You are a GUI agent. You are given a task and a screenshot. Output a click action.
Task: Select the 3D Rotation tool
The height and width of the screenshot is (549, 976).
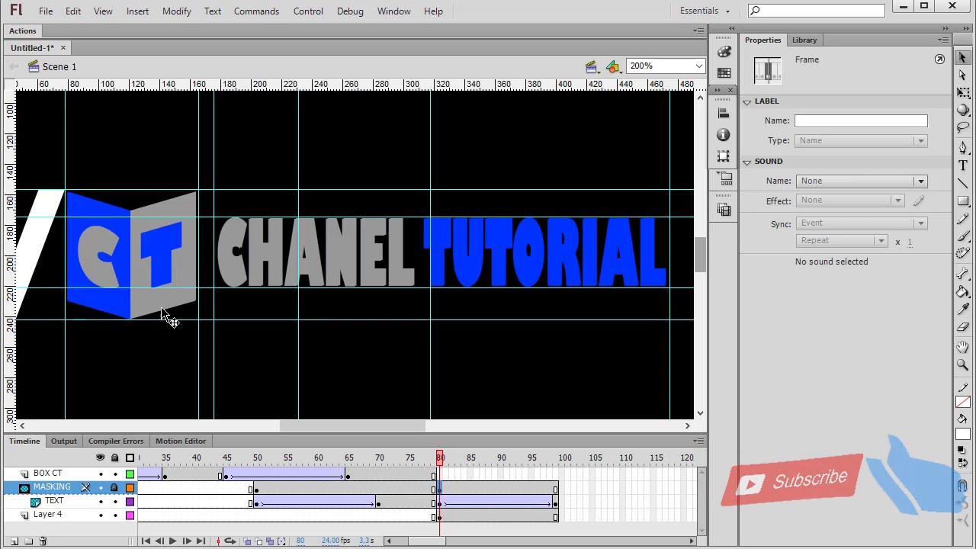coord(962,110)
